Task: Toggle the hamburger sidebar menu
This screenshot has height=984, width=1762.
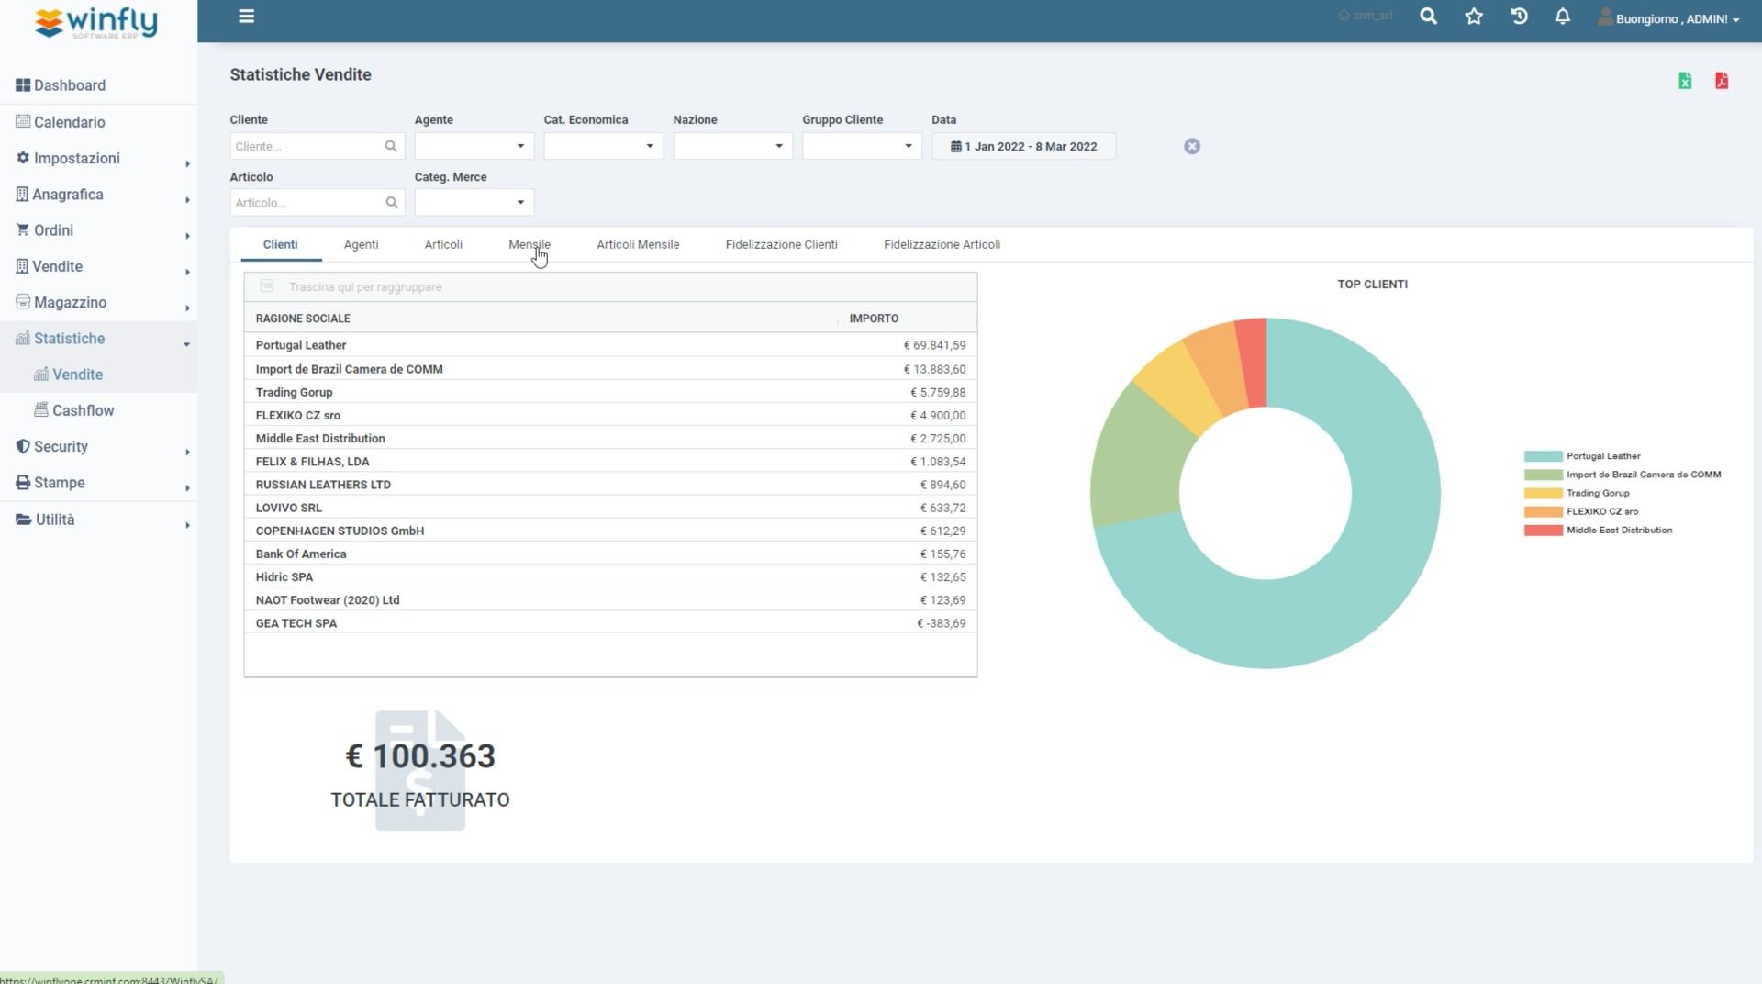Action: (x=246, y=17)
